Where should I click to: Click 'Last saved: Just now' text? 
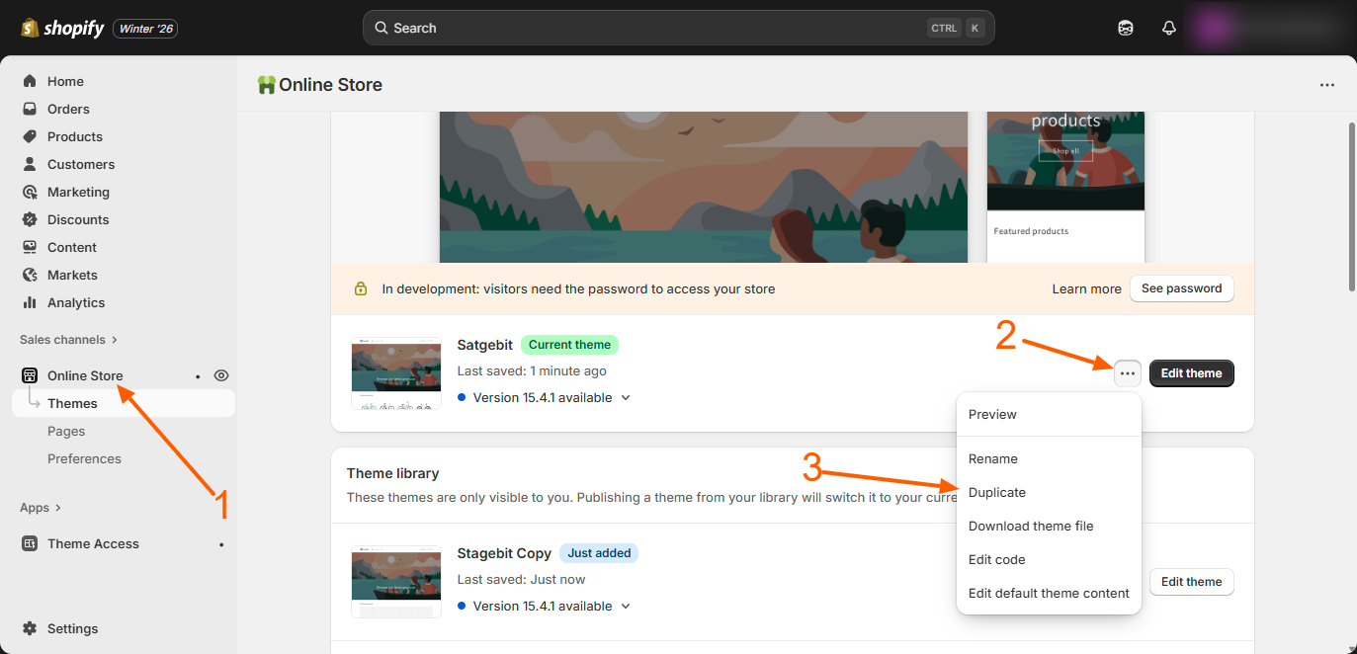[x=521, y=580]
